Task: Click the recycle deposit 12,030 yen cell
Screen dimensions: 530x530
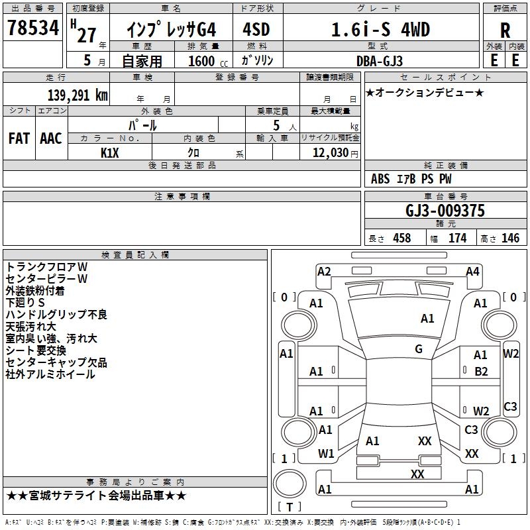Action: tap(330, 152)
